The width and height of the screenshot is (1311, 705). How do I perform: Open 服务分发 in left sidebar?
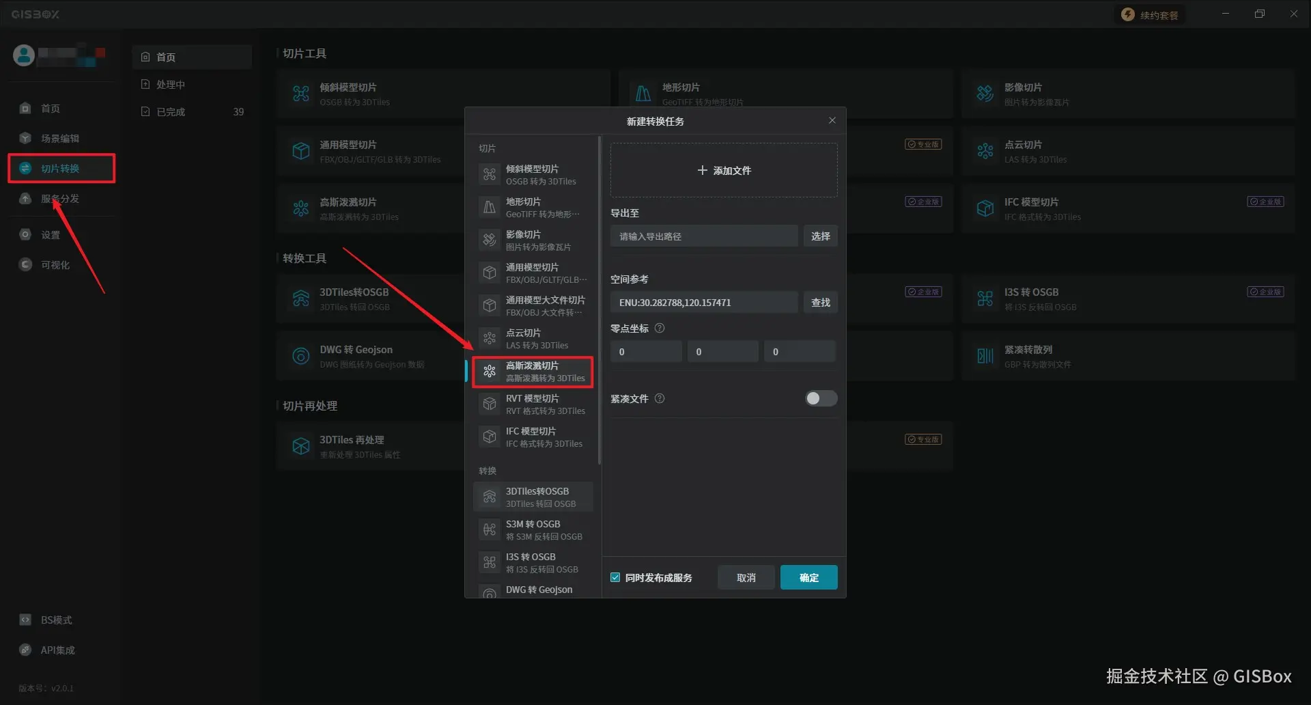coord(61,199)
